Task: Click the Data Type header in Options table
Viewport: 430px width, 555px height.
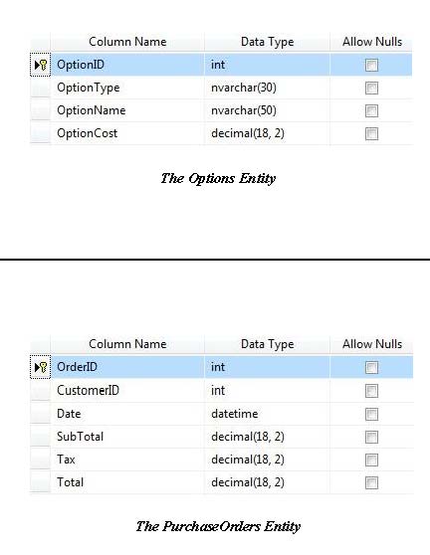Action: [267, 42]
